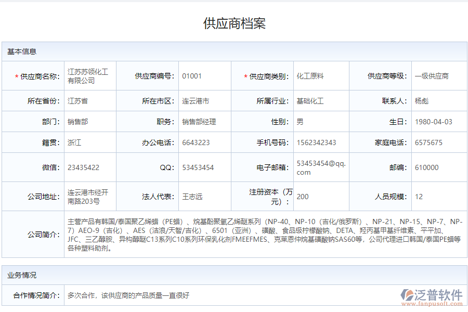The height and width of the screenshot is (312, 468).
Task: Select supplier category 化工原料
Action: (x=309, y=76)
